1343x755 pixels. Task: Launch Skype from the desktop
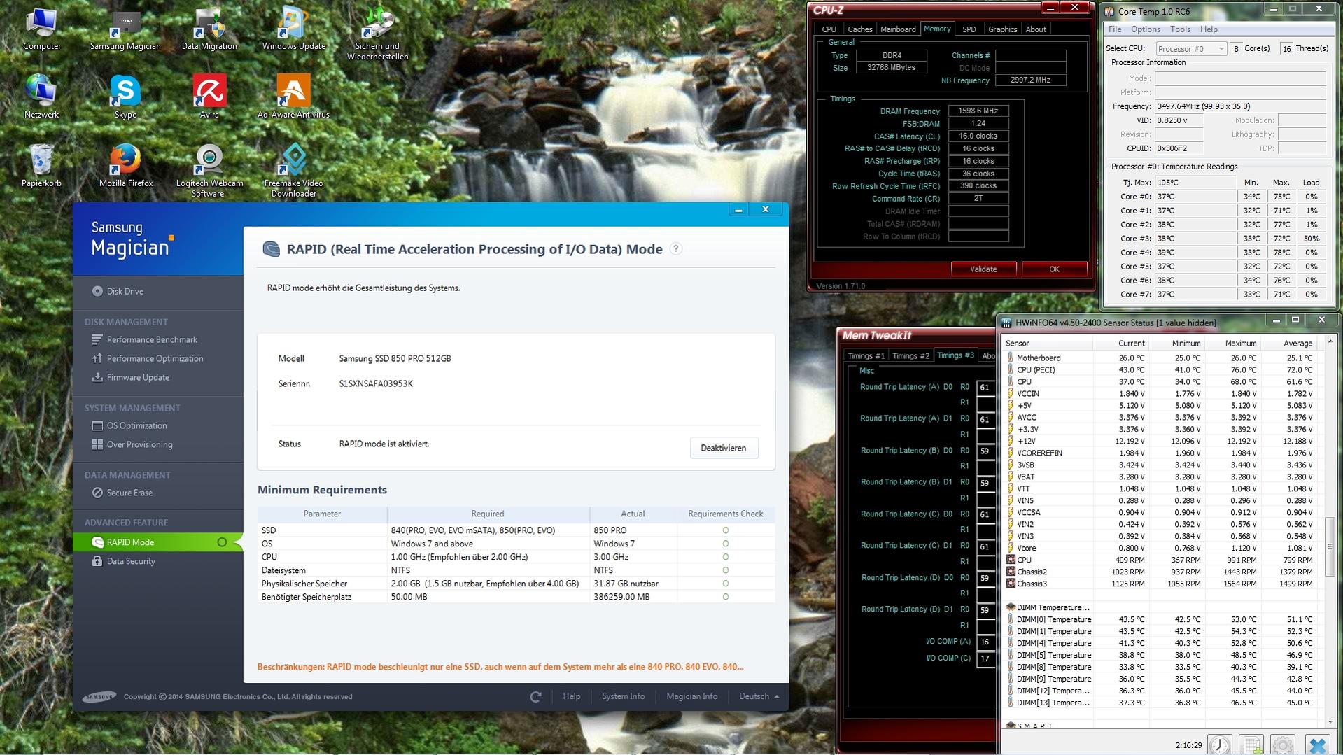(x=125, y=97)
